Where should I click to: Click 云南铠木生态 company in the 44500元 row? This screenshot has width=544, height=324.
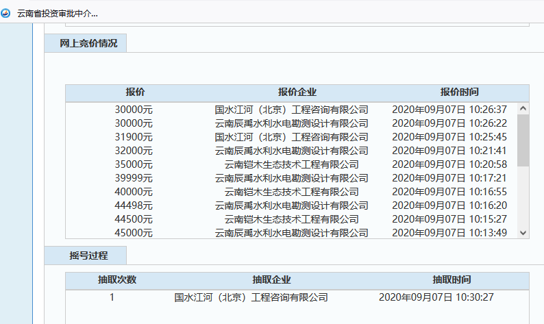(291, 219)
